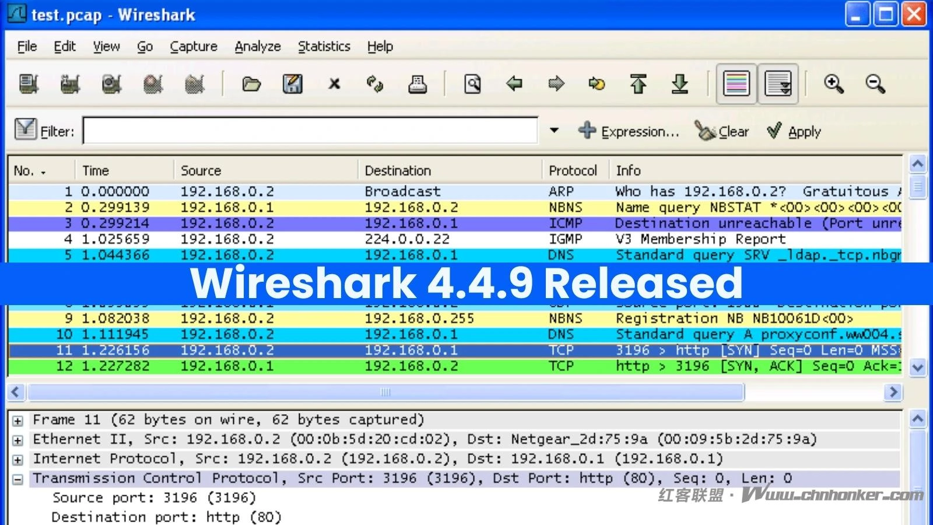
Task: Open the filter history dropdown arrow
Action: [x=554, y=130]
